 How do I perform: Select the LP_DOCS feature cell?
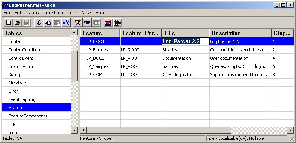(x=100, y=58)
